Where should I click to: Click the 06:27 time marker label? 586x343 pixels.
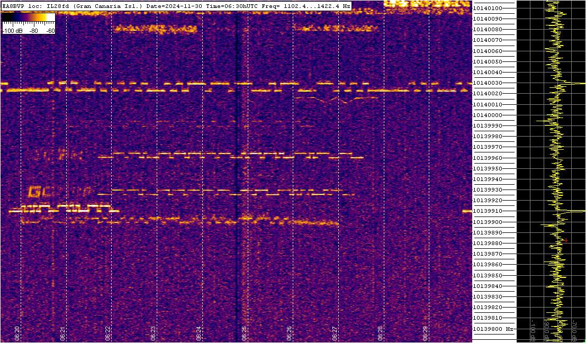[335, 333]
